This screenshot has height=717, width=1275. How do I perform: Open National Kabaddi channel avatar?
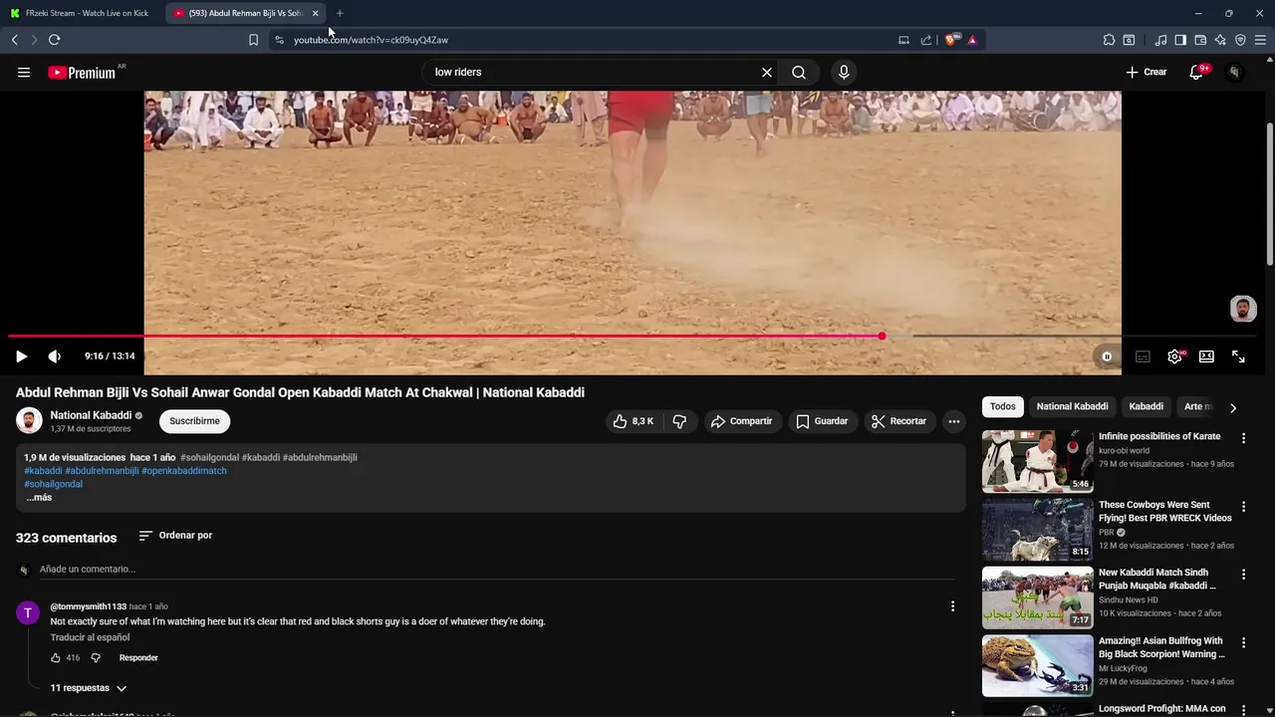coord(29,421)
